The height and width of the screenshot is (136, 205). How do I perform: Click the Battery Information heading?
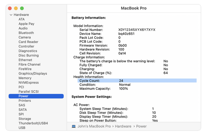click(89, 18)
